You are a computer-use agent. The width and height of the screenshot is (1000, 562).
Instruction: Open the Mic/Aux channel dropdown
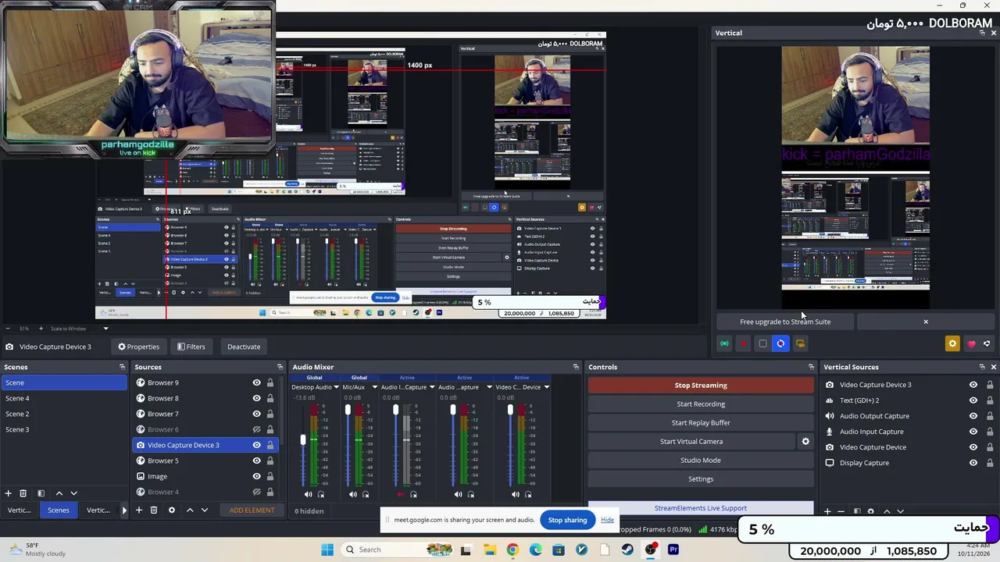point(374,387)
